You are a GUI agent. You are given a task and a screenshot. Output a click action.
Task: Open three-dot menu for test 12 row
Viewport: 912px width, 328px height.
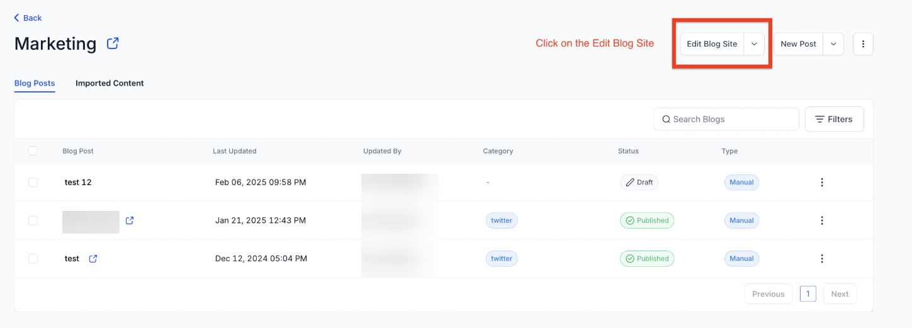coord(821,183)
